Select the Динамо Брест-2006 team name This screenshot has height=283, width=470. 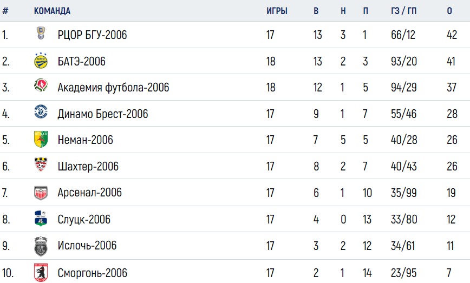click(103, 114)
